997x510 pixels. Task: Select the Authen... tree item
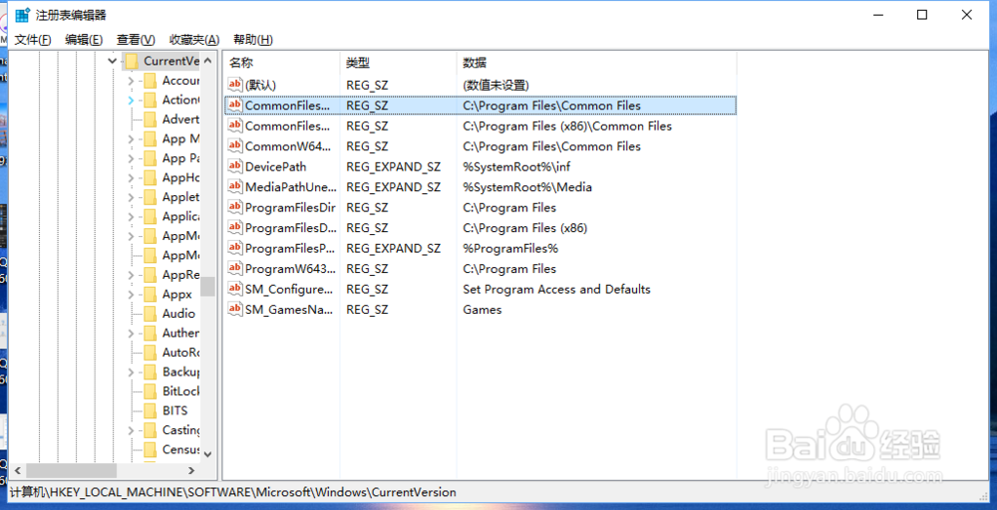tap(180, 333)
